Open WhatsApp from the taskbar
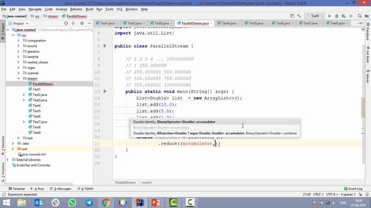 coord(72,203)
